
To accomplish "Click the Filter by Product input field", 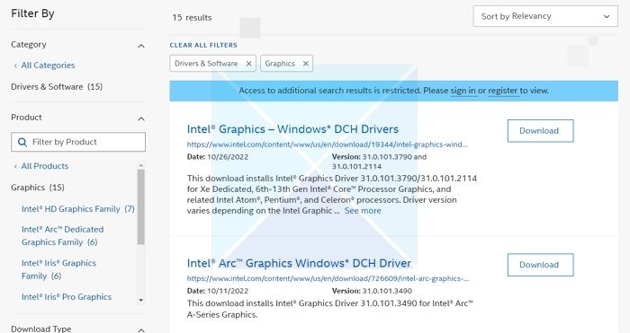I will [78, 142].
